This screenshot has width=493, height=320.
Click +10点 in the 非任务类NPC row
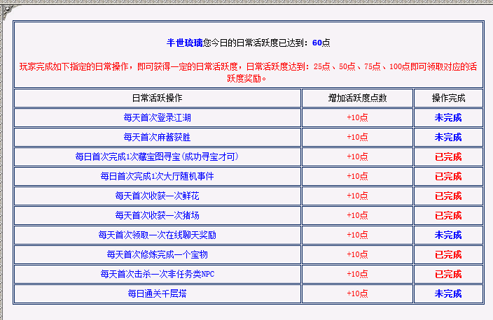pos(357,274)
